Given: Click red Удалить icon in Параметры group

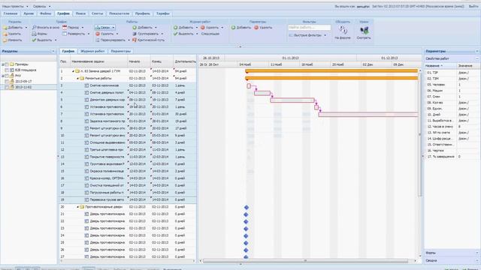Looking at the screenshot, I should 256,28.
